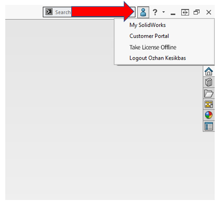Open the View Palette task pane tab
This screenshot has width=218, height=201.
point(208,104)
